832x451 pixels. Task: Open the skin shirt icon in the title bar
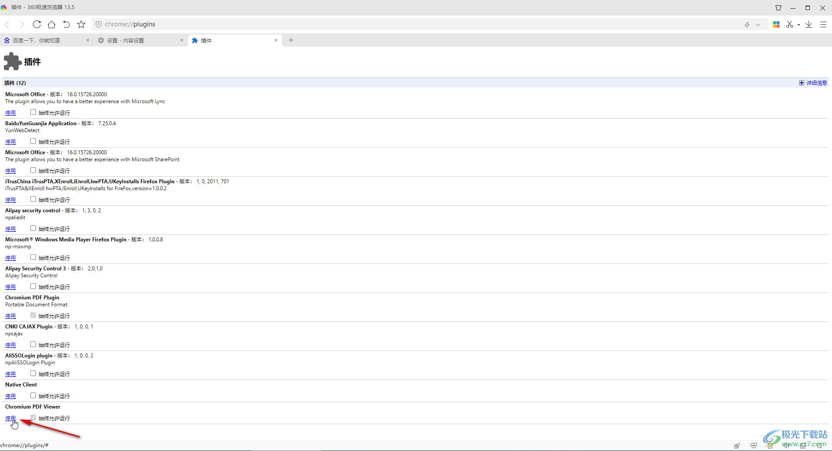tap(778, 8)
